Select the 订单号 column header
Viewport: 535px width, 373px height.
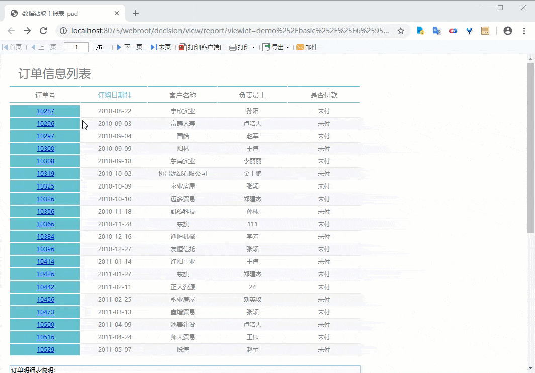[45, 95]
